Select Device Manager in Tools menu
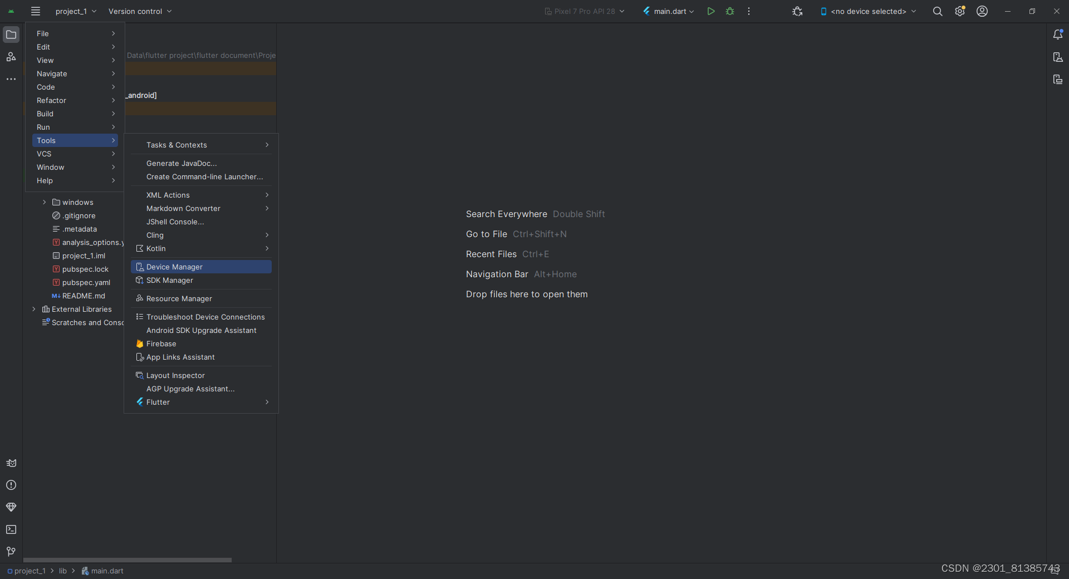This screenshot has width=1069, height=579. [x=201, y=267]
